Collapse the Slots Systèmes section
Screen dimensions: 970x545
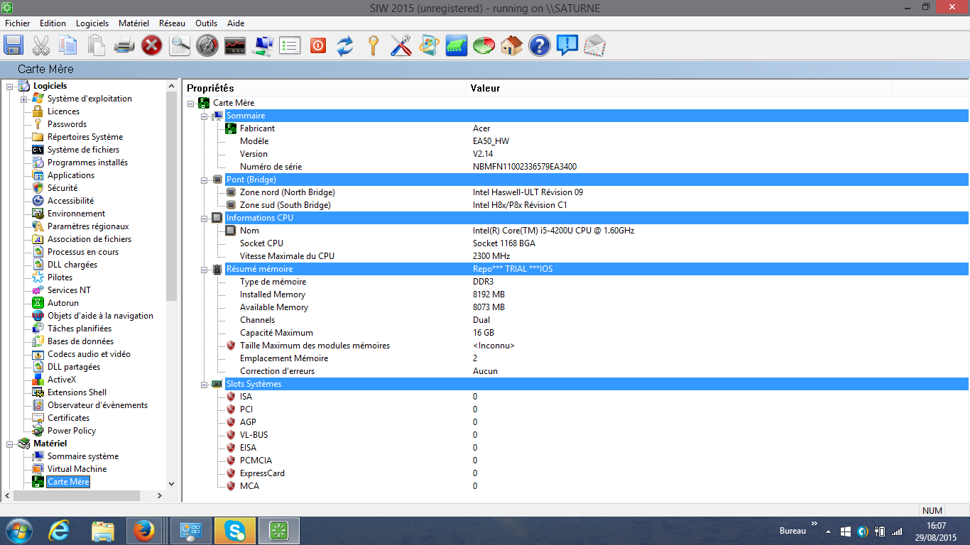204,385
